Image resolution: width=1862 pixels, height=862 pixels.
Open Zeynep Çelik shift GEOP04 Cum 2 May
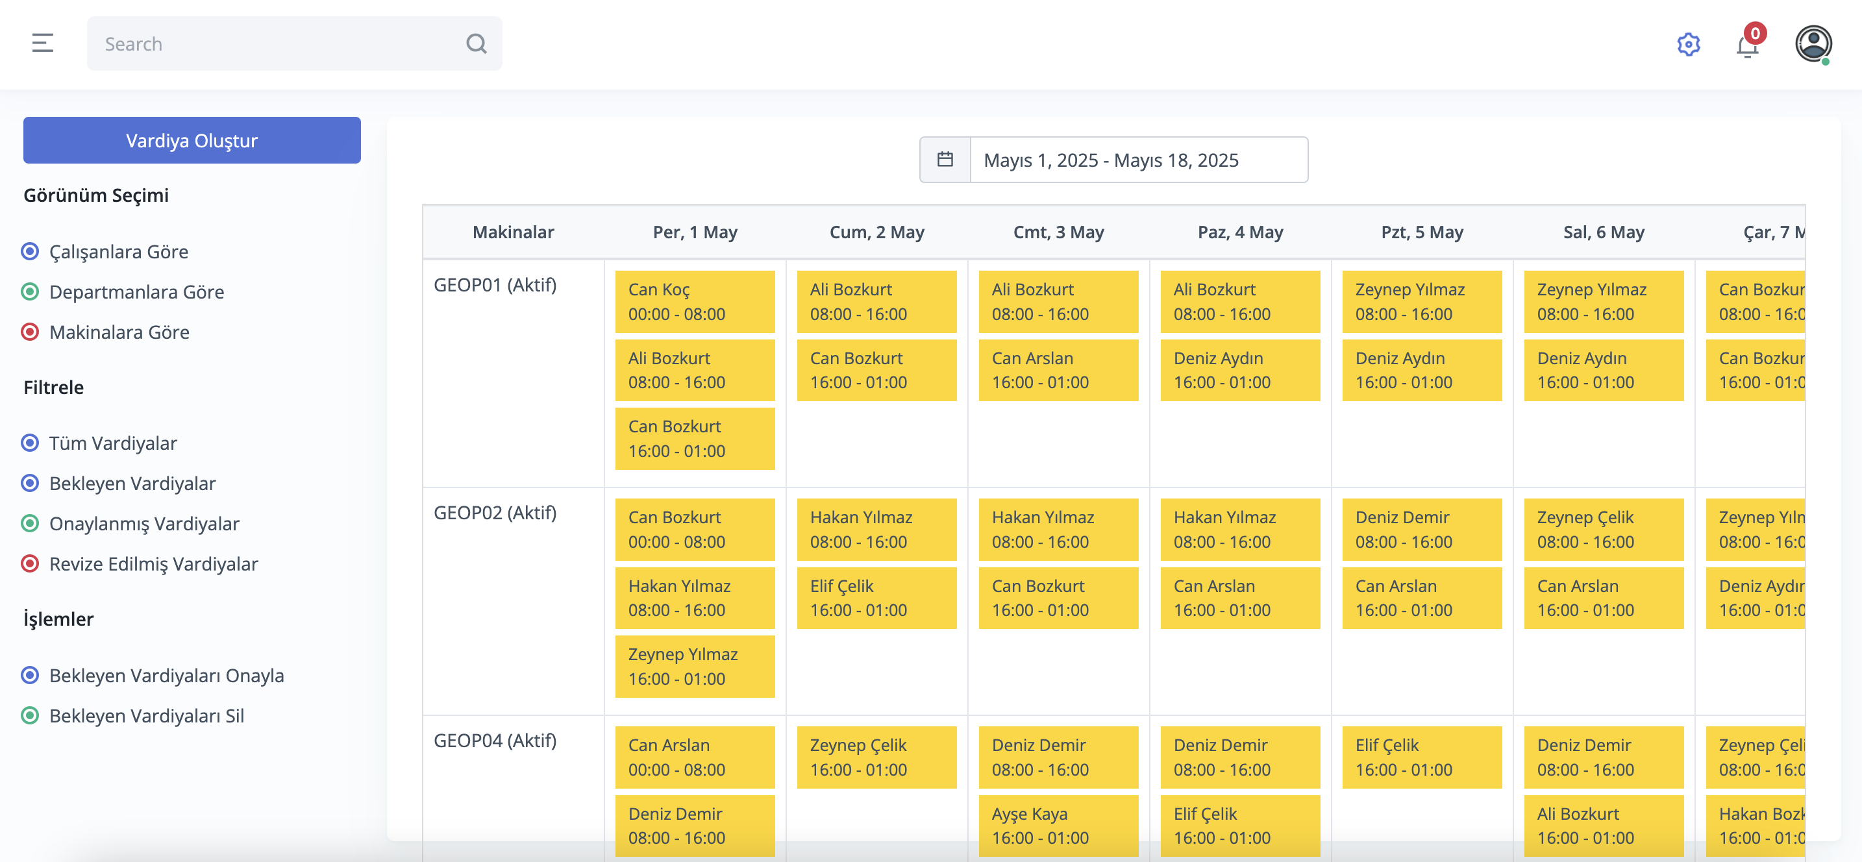click(x=876, y=757)
